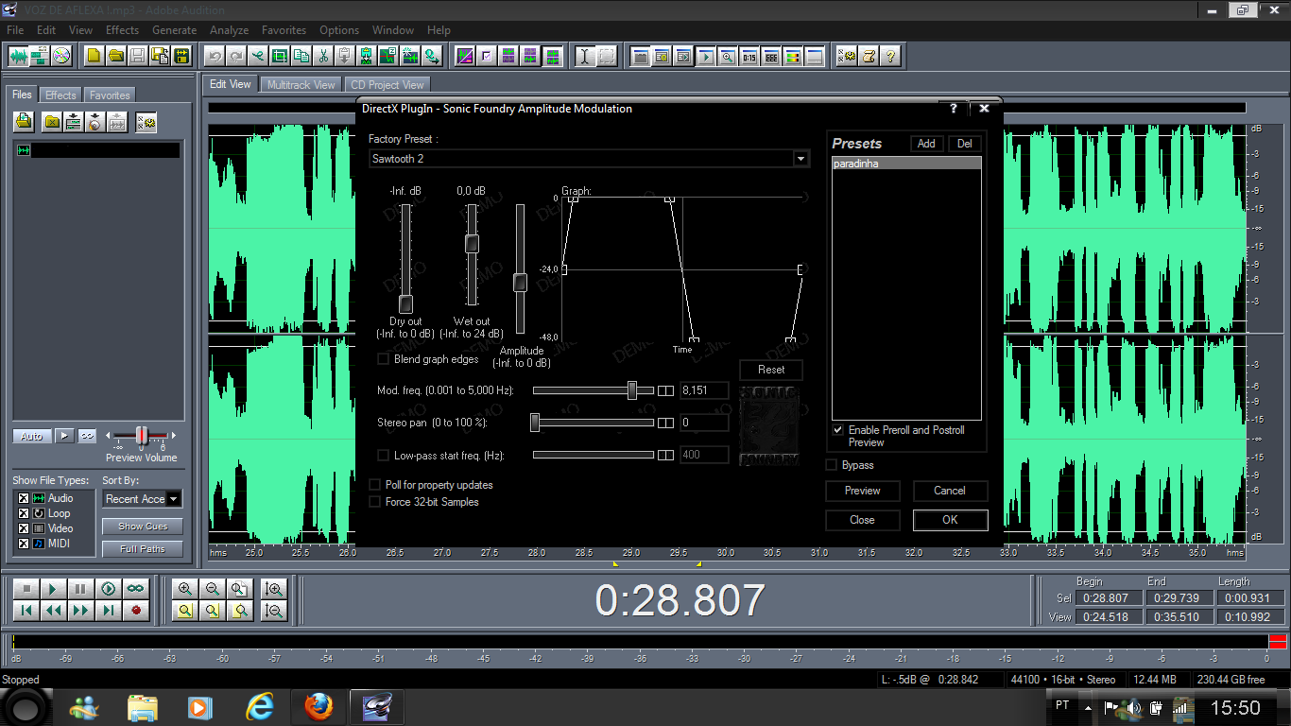
Task: Go to end with the transport button
Action: click(109, 611)
